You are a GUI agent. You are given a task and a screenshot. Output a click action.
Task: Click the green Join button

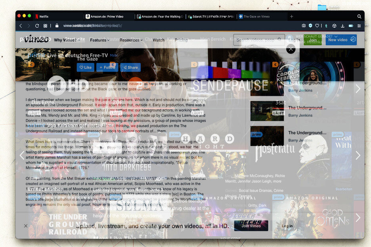click(313, 40)
